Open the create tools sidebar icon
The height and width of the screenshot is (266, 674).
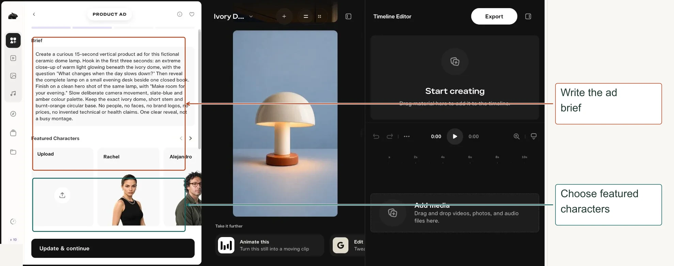coord(13,41)
